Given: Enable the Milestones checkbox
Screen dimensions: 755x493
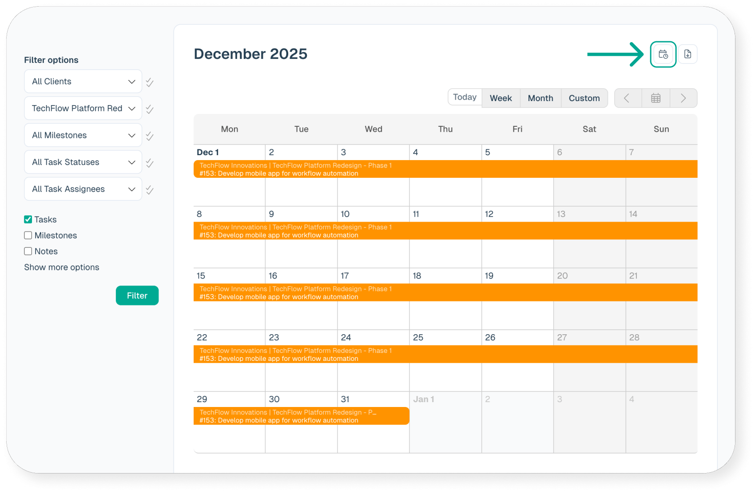Looking at the screenshot, I should coord(28,235).
